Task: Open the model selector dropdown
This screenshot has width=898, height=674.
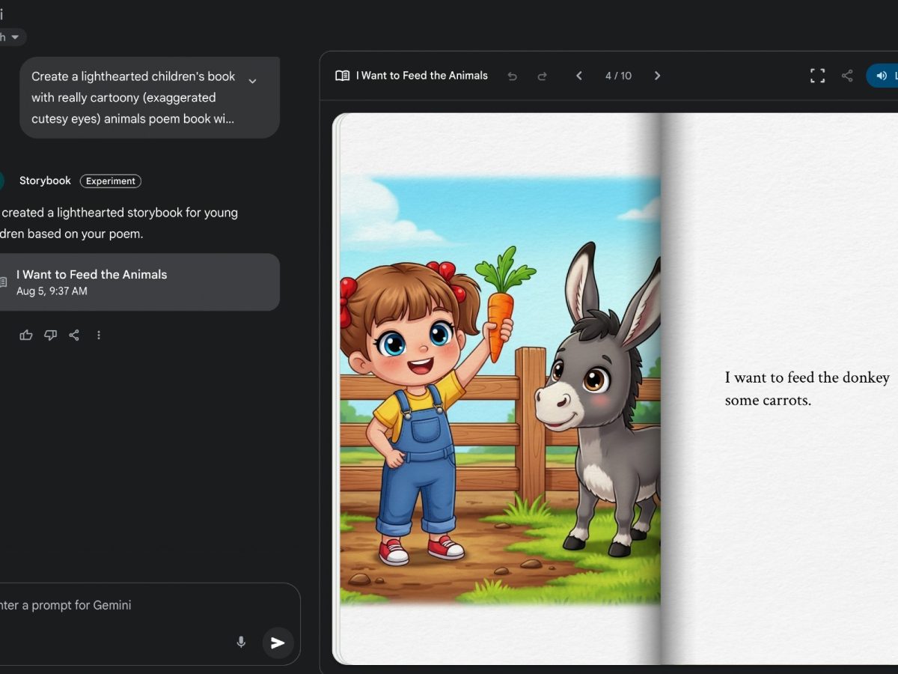Action: coord(13,37)
